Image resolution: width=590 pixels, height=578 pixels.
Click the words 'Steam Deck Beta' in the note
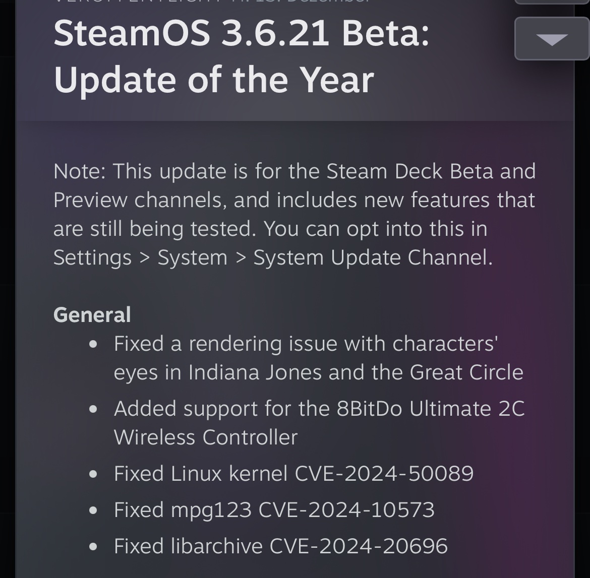coord(409,171)
